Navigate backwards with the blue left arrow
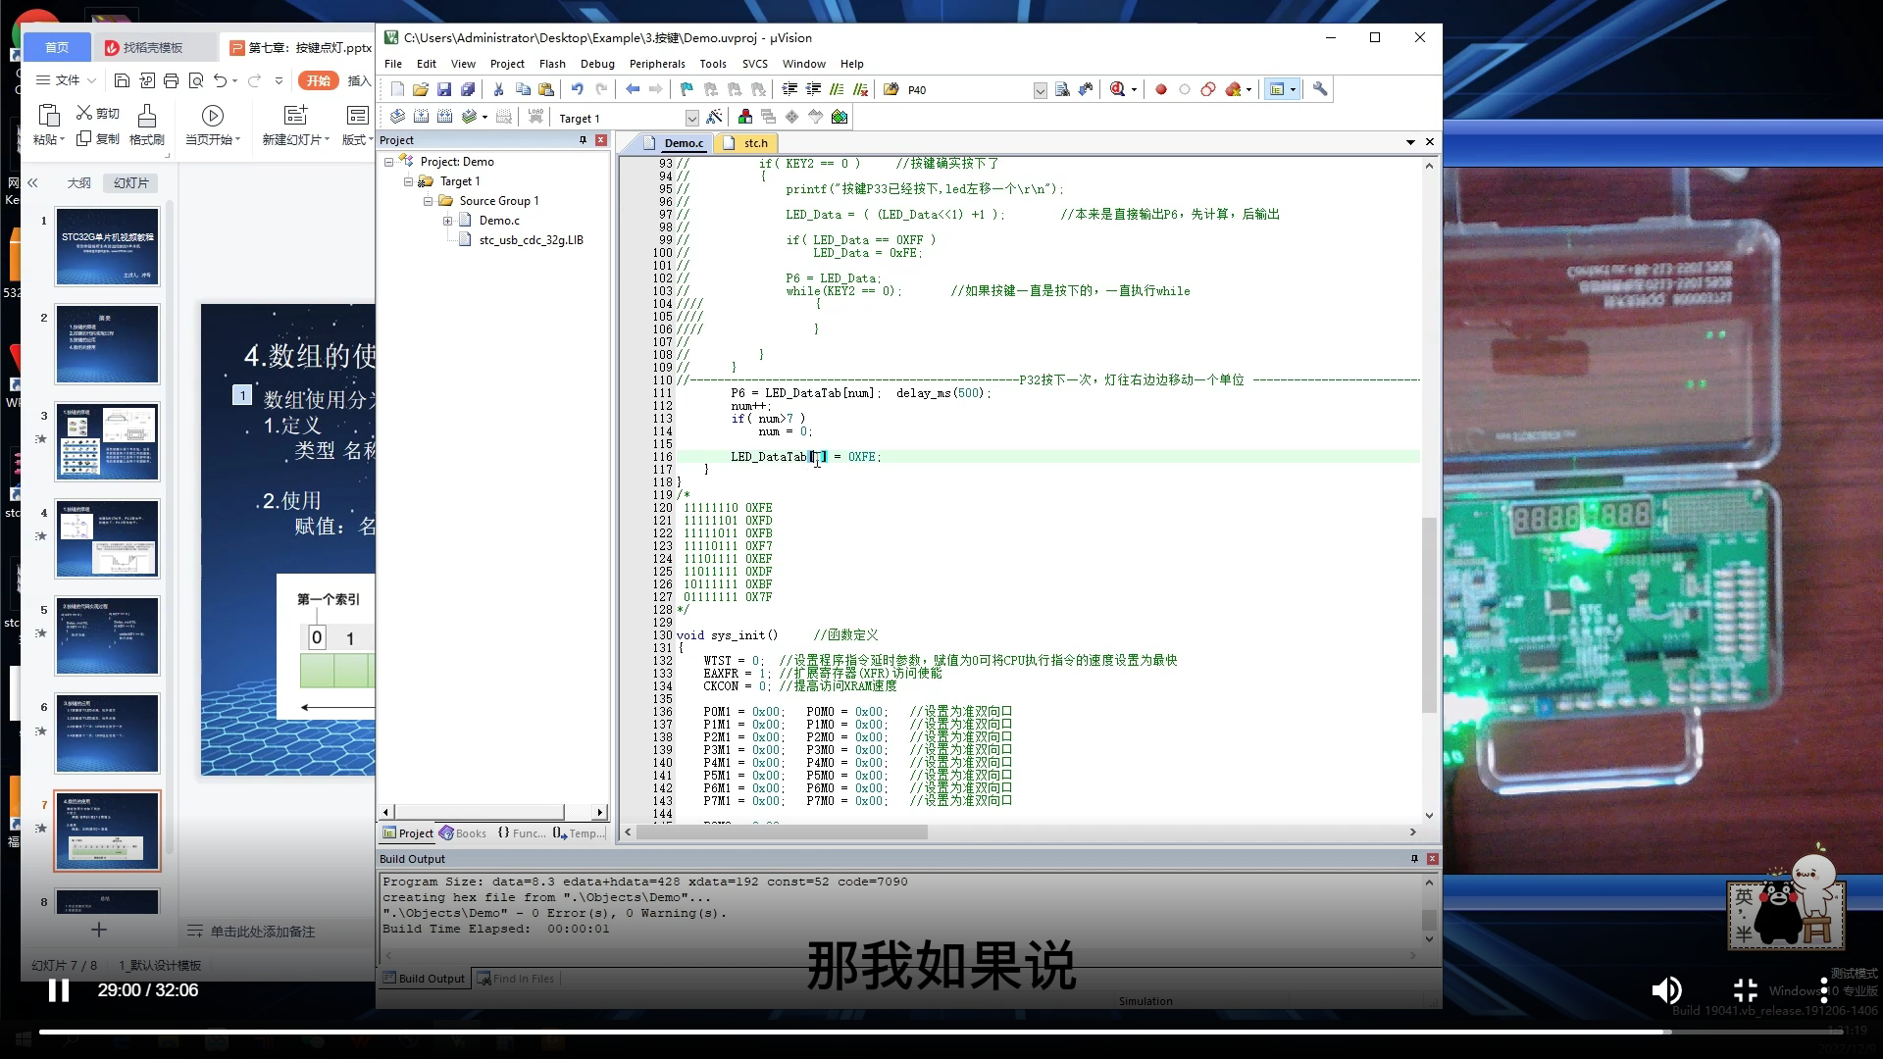This screenshot has width=1883, height=1059. coord(633,89)
